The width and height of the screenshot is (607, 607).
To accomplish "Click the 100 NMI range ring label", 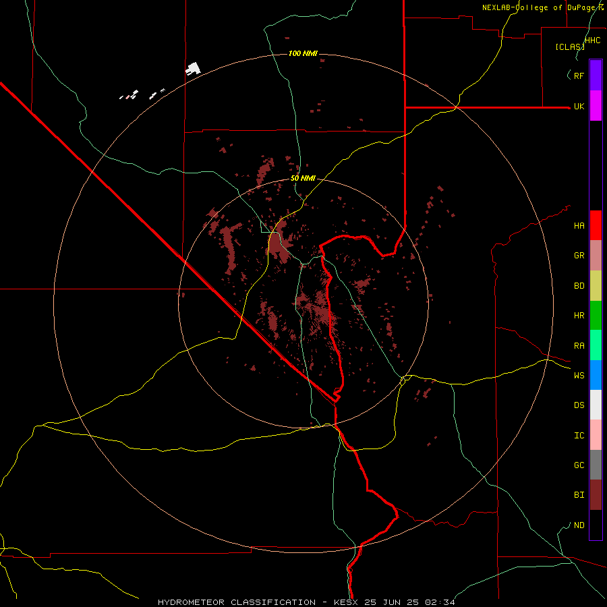I will 303,53.
